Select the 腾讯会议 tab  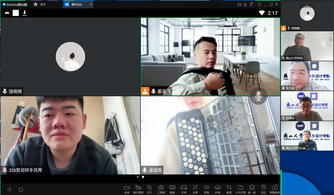[76, 4]
